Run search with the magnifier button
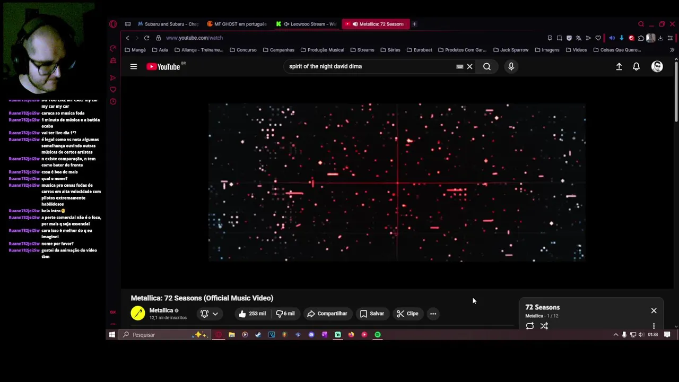The width and height of the screenshot is (679, 382). 487,66
